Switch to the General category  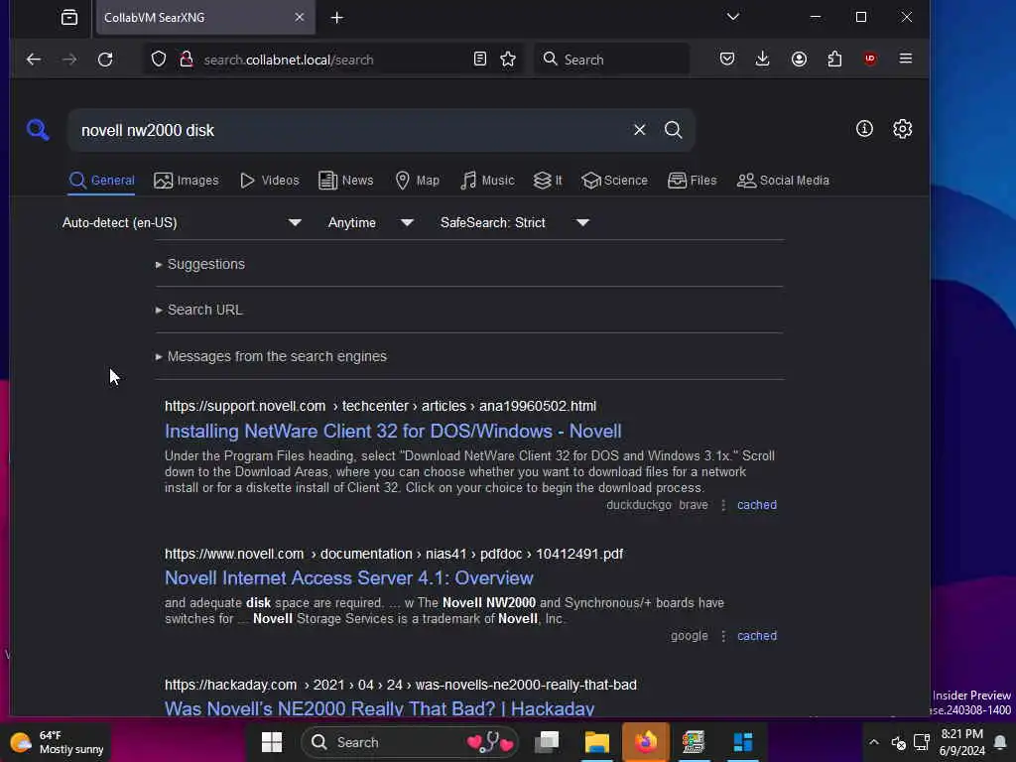[102, 181]
